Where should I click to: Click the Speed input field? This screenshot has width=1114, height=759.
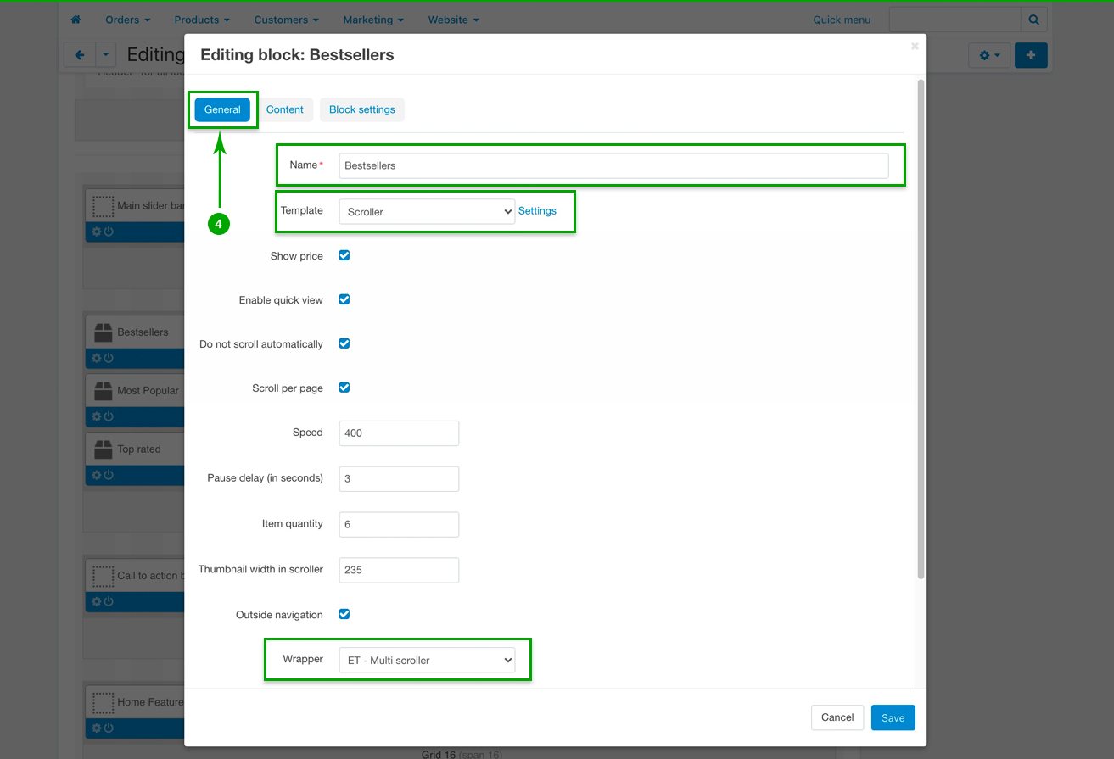click(x=398, y=433)
